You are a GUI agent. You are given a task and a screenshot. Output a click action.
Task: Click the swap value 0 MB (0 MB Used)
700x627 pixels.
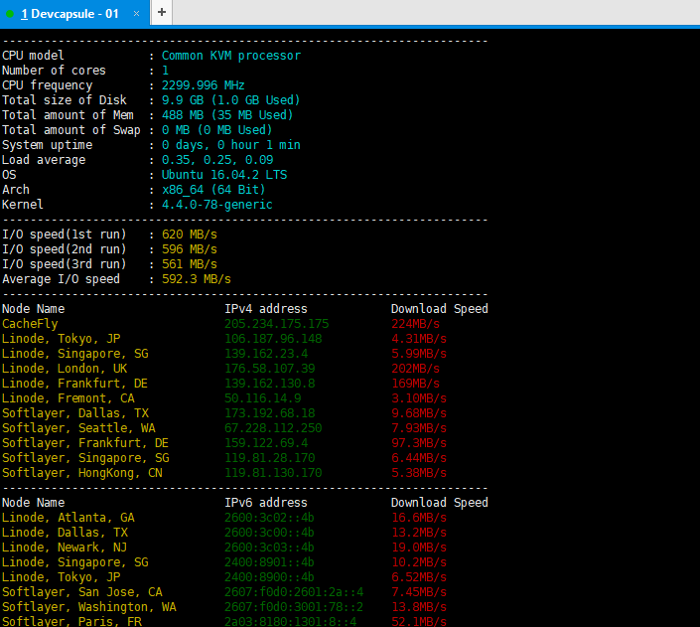coord(216,130)
